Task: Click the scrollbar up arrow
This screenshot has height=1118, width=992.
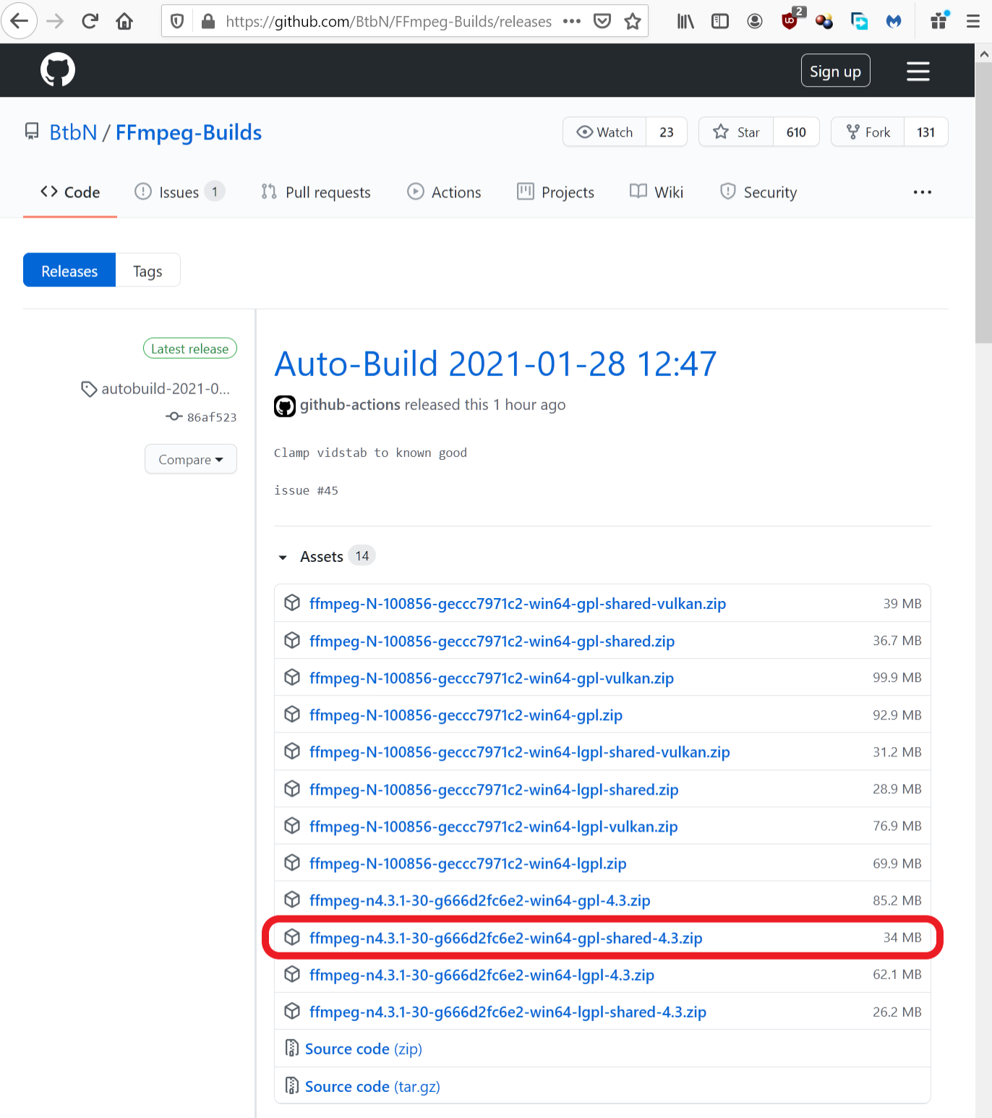Action: click(983, 54)
